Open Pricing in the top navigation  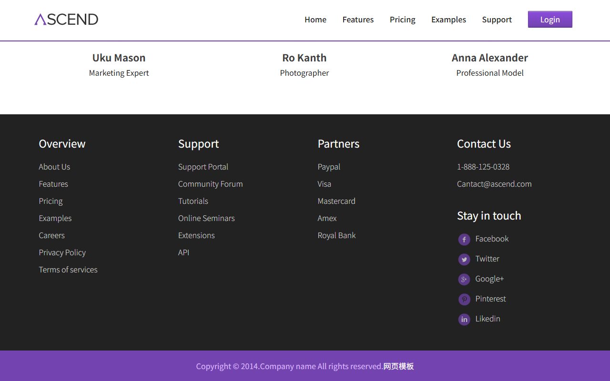403,20
